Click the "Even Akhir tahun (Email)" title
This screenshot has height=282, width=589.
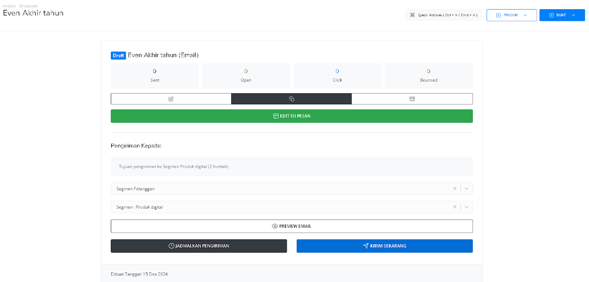[163, 55]
